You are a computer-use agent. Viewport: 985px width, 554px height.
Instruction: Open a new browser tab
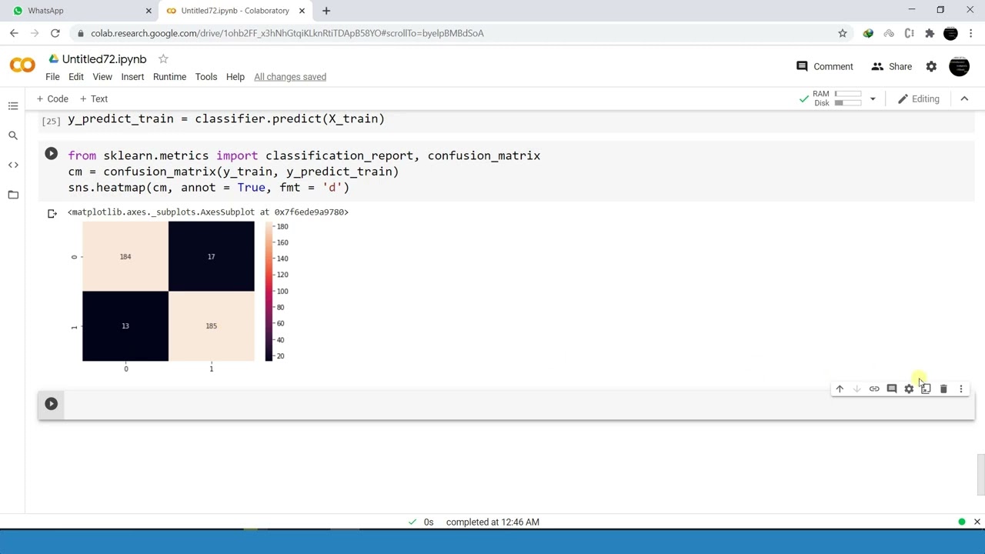(x=326, y=11)
